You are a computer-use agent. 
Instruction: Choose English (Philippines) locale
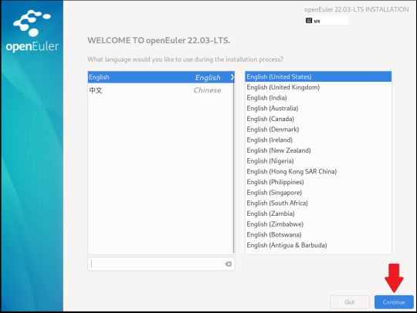pos(318,182)
